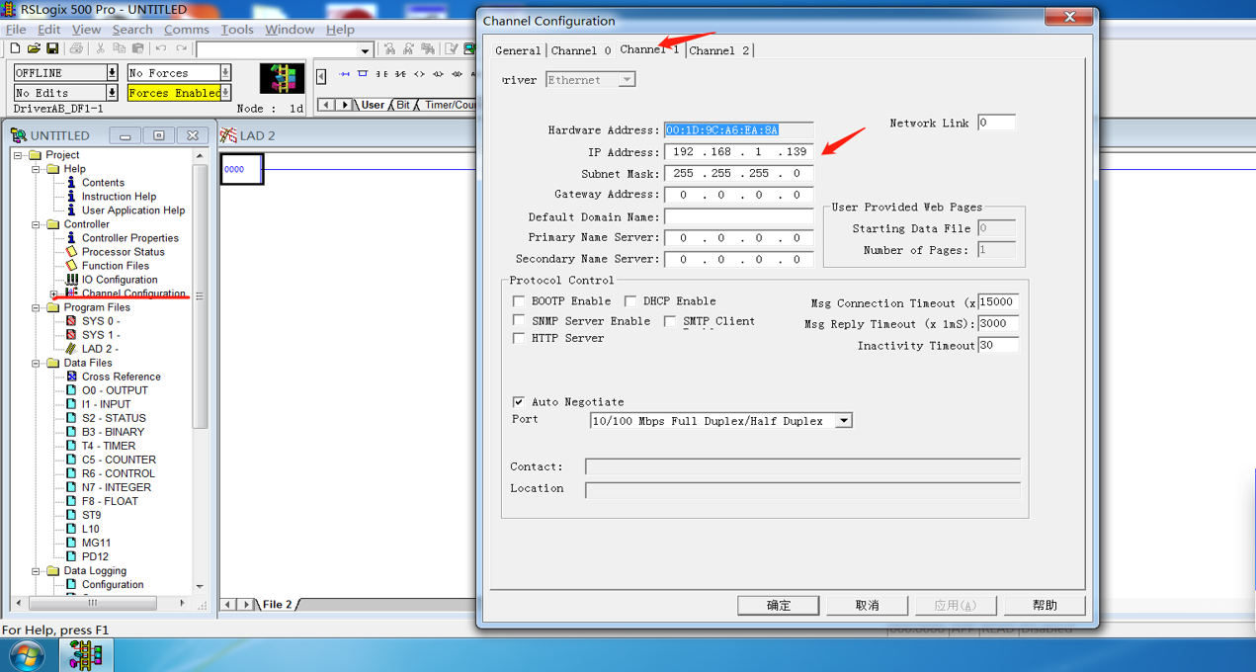Image resolution: width=1256 pixels, height=672 pixels.
Task: Select LAD 2 program file
Action: (x=99, y=349)
